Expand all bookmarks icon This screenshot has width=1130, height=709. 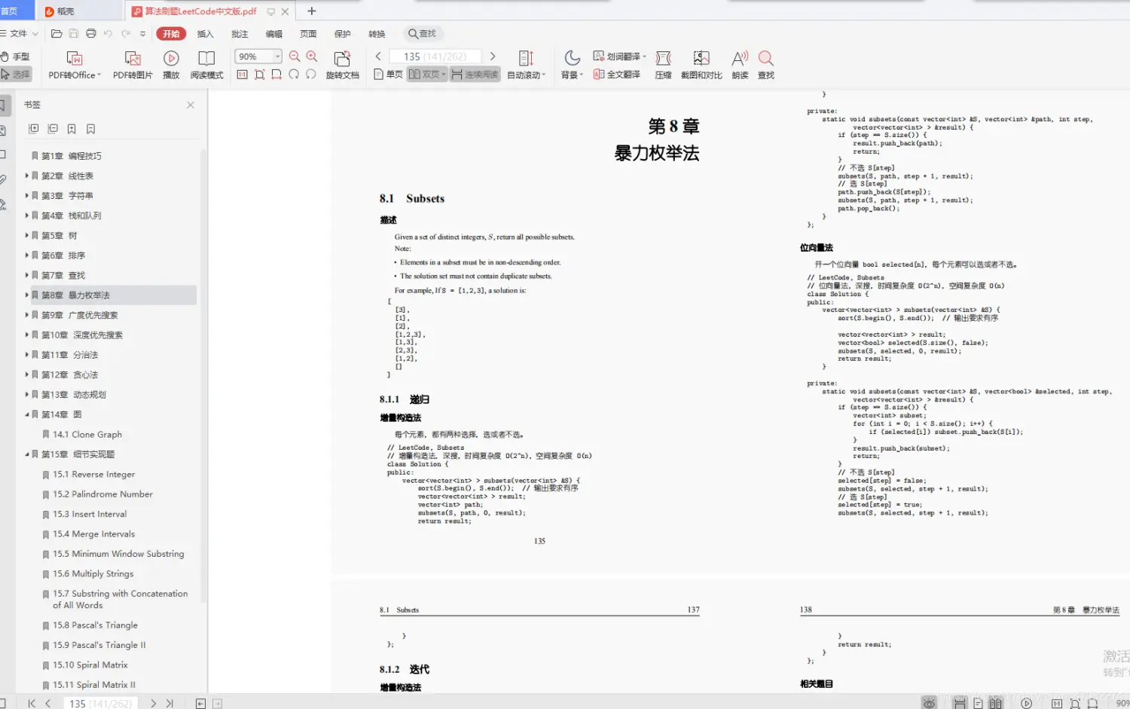(33, 129)
